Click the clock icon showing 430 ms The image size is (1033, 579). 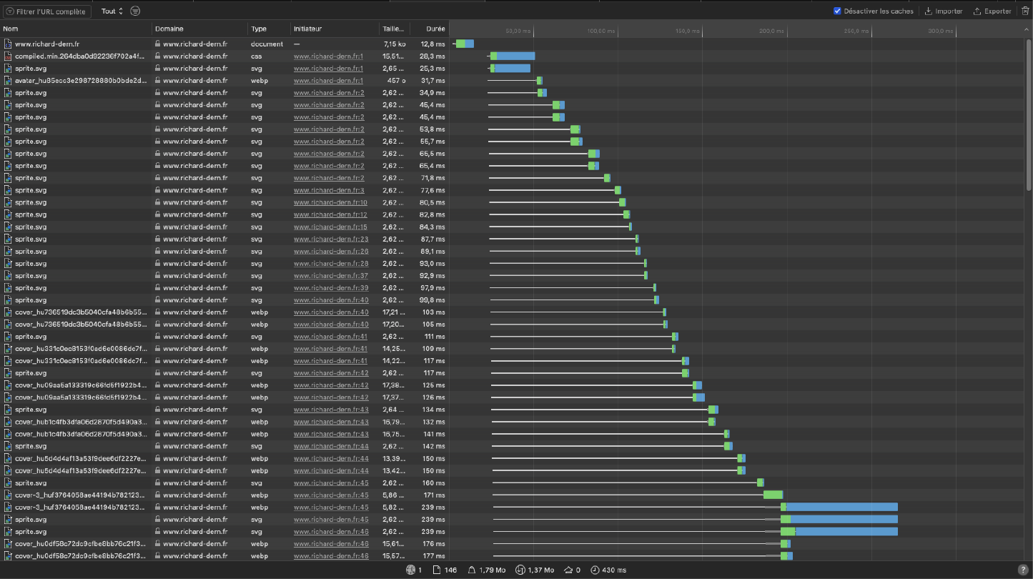[595, 570]
